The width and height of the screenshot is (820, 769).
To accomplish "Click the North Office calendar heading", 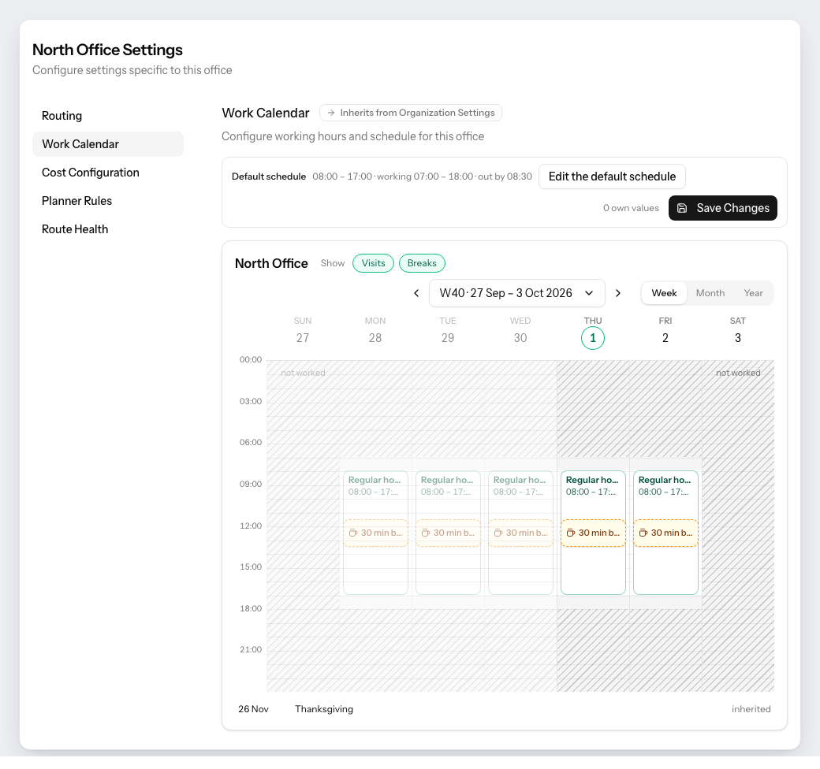I will click(x=271, y=263).
